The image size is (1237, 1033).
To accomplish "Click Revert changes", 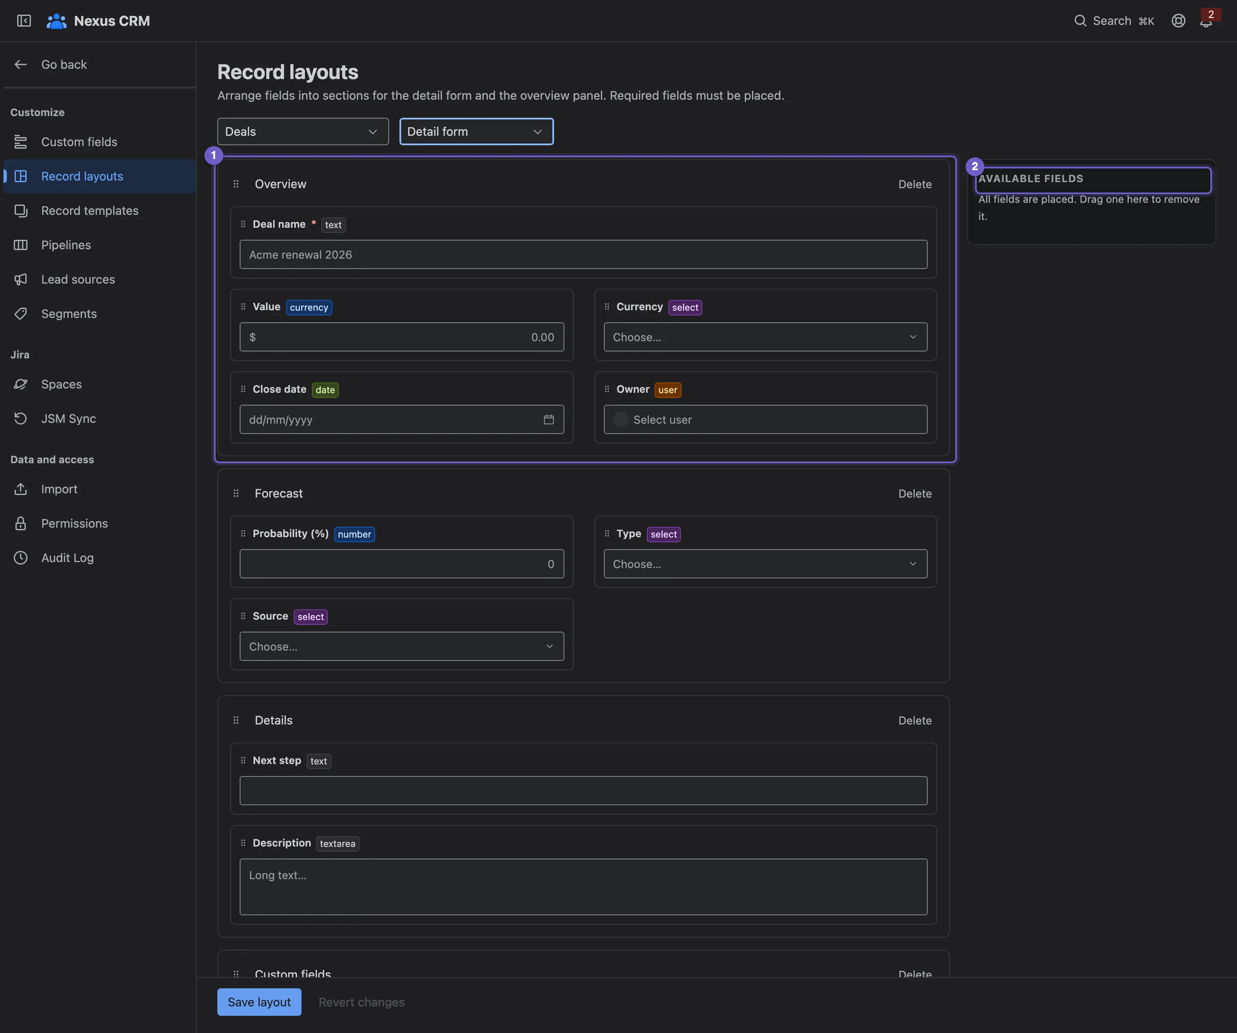I will [362, 1002].
